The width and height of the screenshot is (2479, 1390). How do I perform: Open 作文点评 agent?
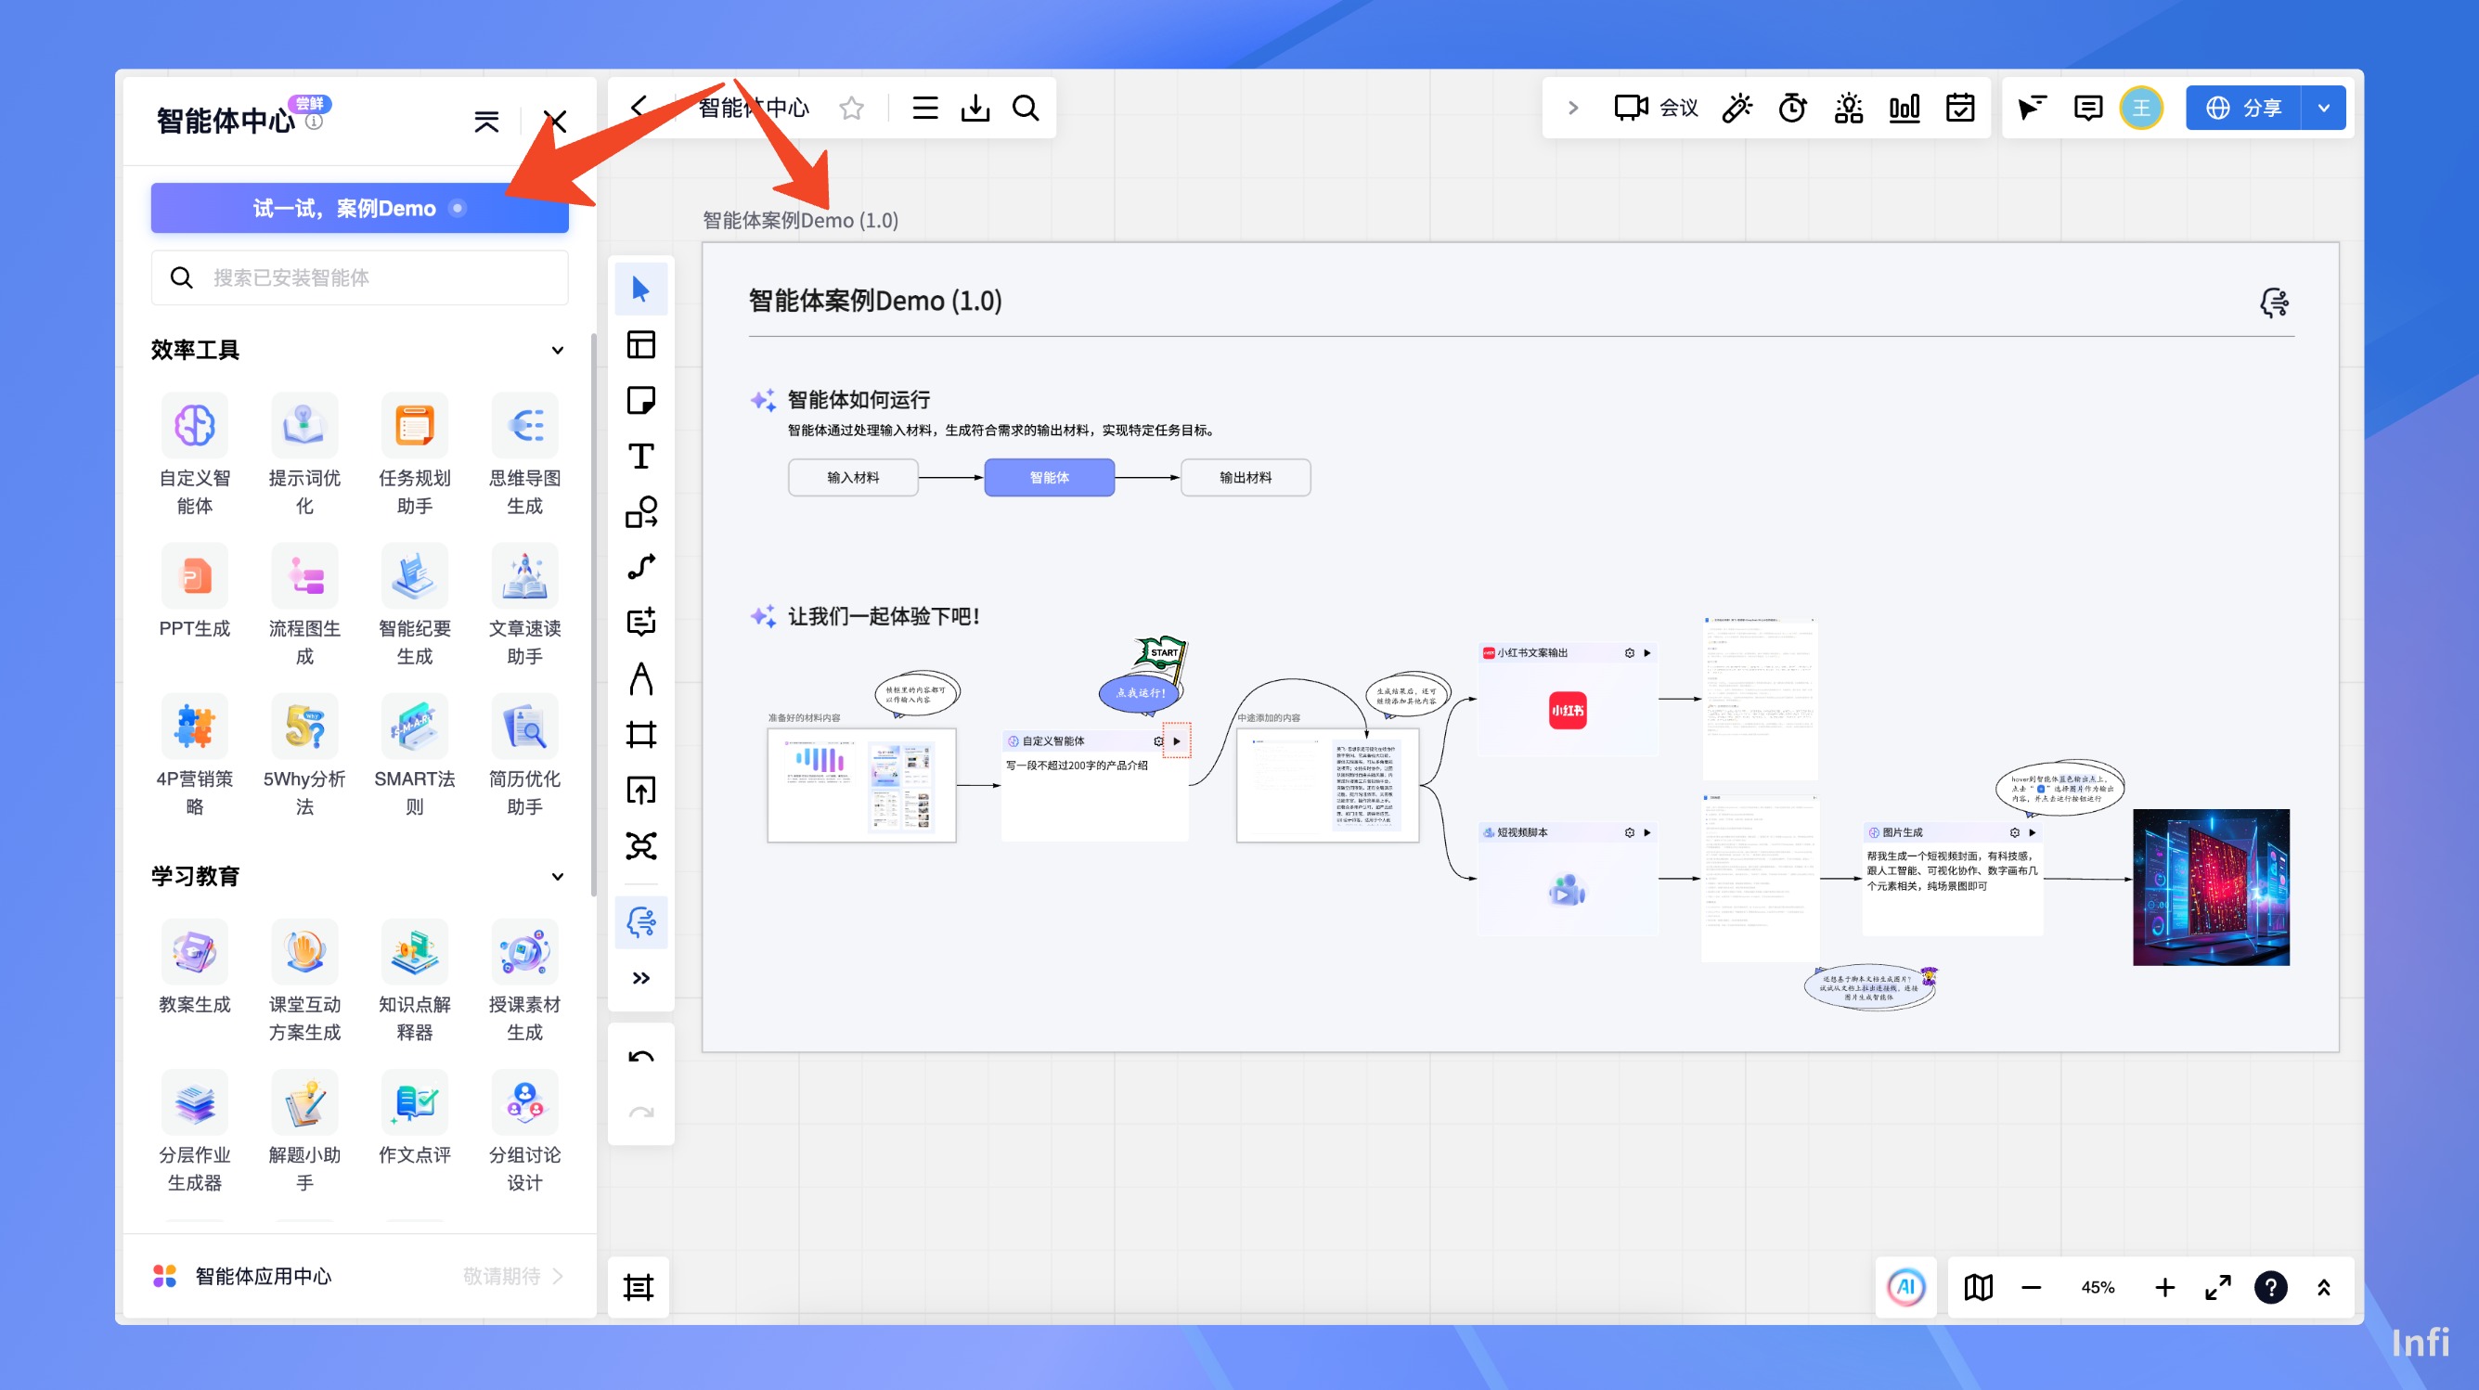(x=415, y=1118)
